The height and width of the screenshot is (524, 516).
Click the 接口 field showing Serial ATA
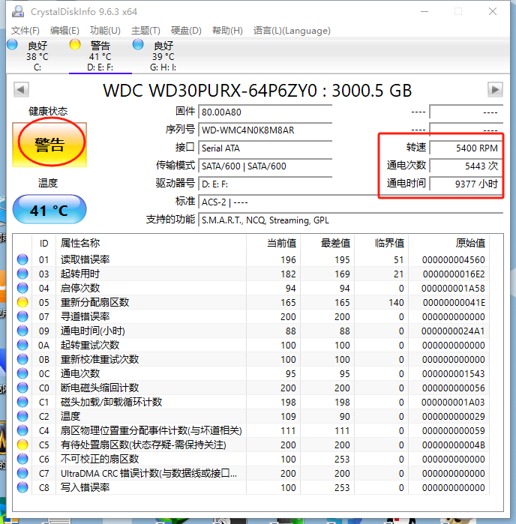[x=265, y=148]
